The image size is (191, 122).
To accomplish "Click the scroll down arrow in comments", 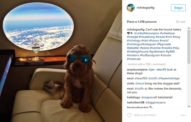I will pos(189,106).
